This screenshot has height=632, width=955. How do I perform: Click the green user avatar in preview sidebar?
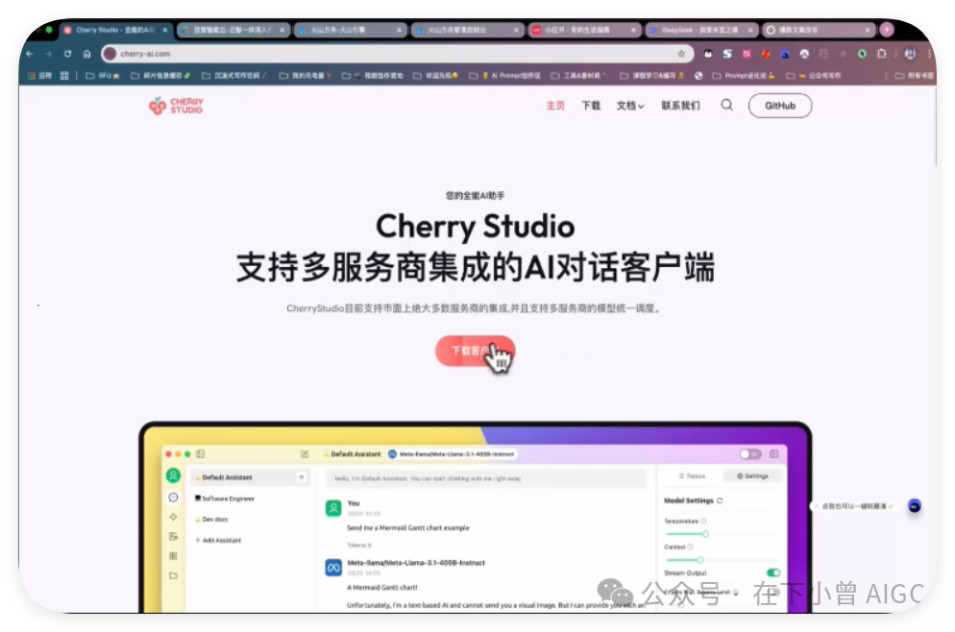tap(173, 475)
